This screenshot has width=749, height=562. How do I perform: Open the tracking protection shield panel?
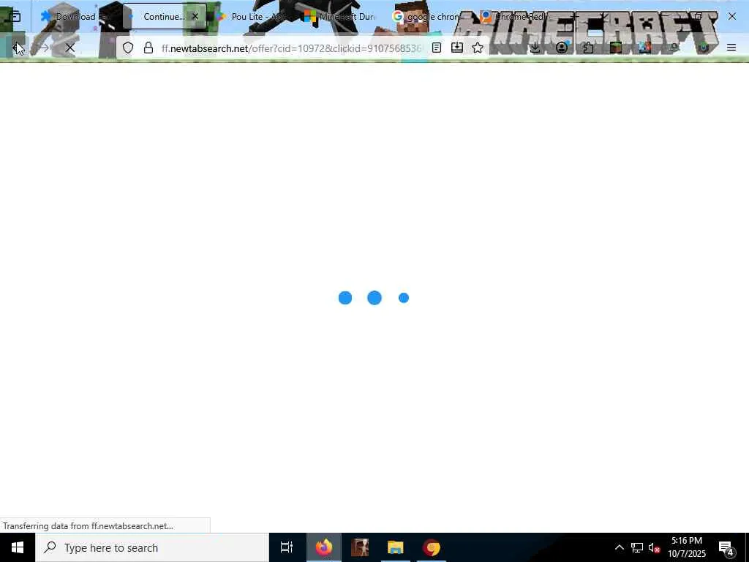point(127,48)
